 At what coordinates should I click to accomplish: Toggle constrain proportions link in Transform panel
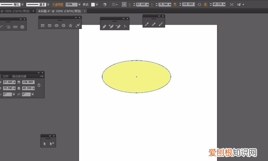point(39,85)
